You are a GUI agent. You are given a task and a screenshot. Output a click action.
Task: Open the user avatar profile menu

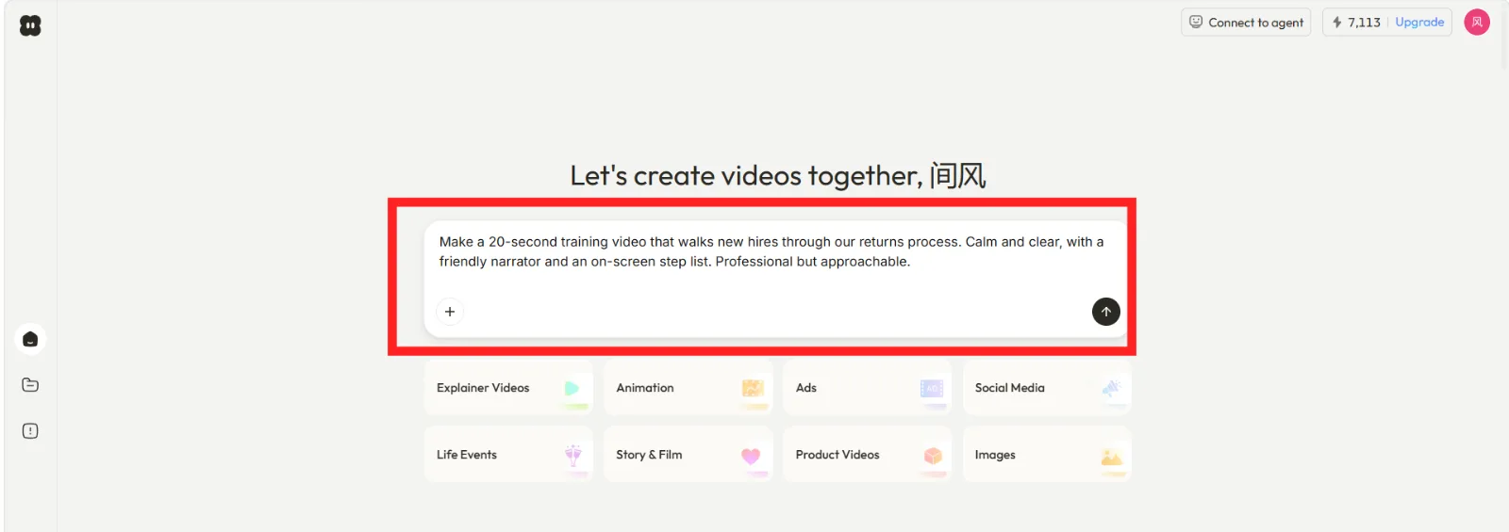tap(1477, 22)
